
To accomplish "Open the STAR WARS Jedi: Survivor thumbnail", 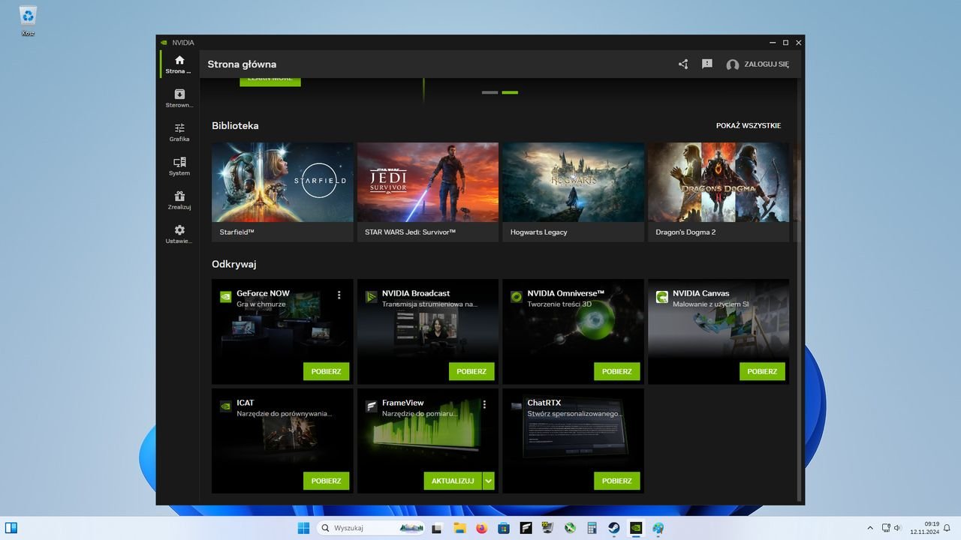I will 428,182.
